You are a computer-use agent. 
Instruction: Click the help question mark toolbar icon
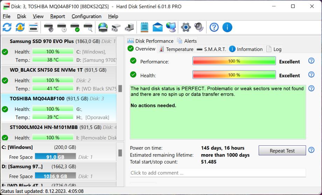[214, 27]
